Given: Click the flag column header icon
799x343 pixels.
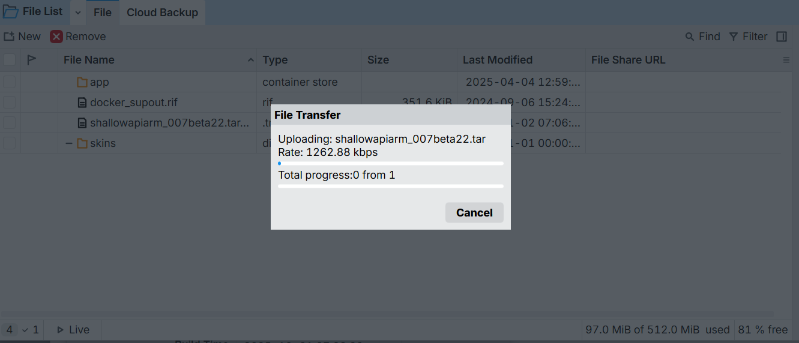Looking at the screenshot, I should [32, 59].
